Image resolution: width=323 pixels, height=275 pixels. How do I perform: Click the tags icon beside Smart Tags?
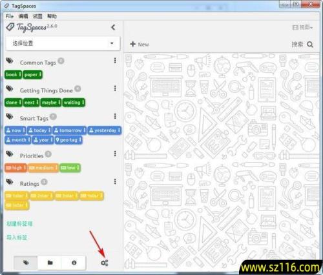coord(10,117)
